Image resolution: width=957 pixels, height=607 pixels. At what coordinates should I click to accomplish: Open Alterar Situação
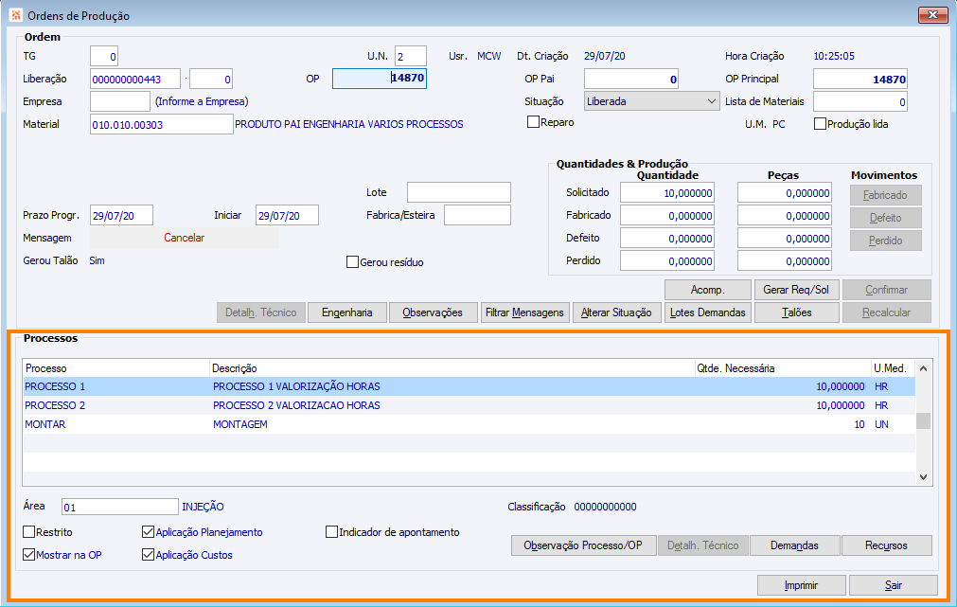pyautogui.click(x=616, y=312)
